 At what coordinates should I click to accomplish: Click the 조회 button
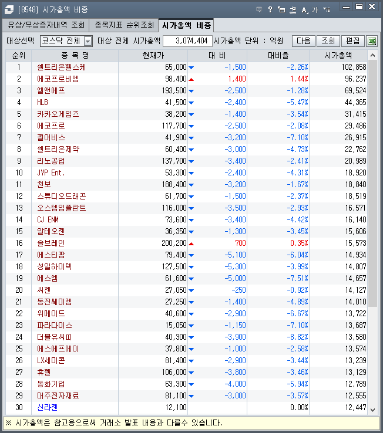[x=328, y=41]
